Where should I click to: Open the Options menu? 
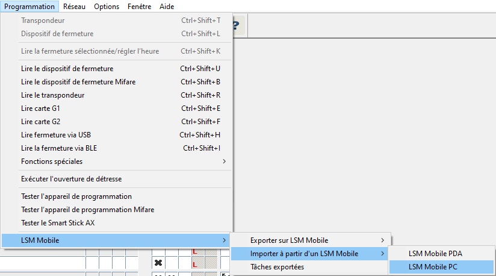tap(107, 6)
